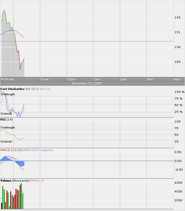Click the 50 % stochastics axis label
The height and width of the screenshot is (211, 185).
tap(179, 105)
